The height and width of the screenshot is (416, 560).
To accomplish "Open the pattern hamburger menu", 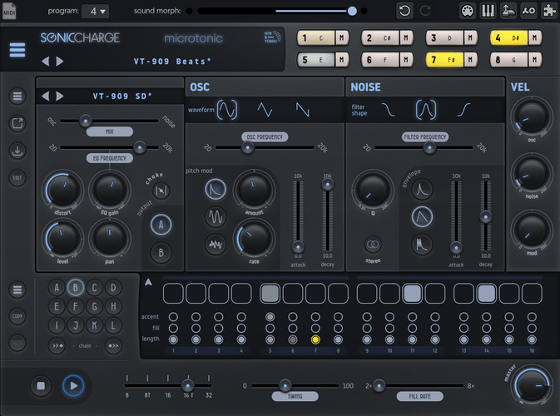I will pos(17,290).
